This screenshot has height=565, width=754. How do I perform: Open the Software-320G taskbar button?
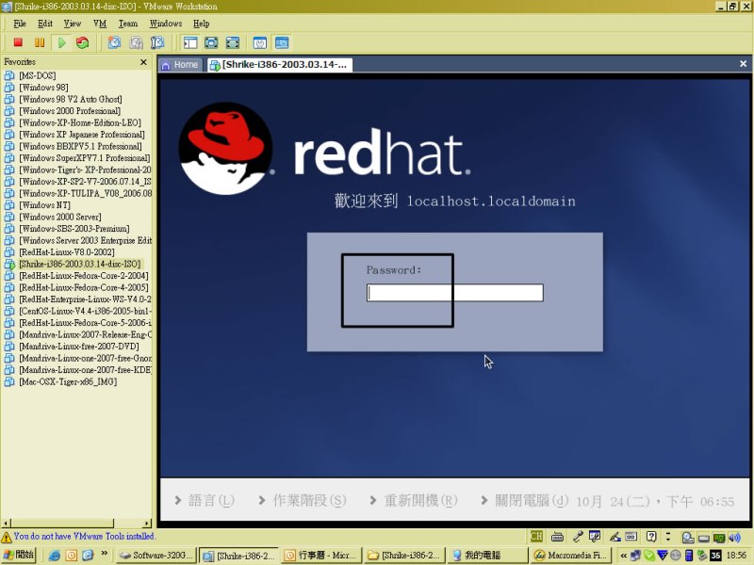point(156,556)
